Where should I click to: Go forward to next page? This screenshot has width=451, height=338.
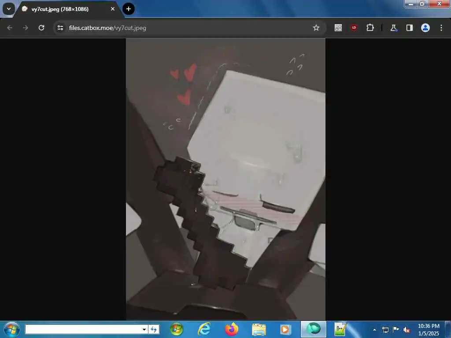coord(25,28)
